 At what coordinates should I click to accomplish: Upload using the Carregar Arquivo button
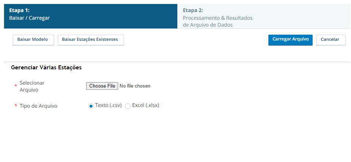(290, 40)
